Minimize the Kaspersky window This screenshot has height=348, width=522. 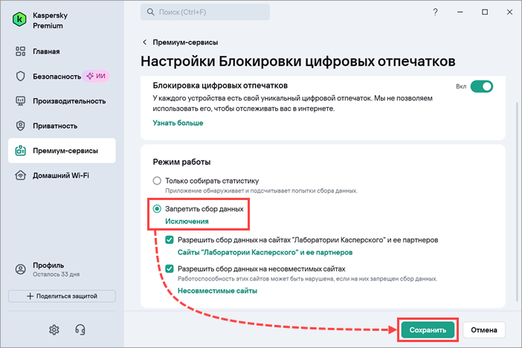click(460, 12)
